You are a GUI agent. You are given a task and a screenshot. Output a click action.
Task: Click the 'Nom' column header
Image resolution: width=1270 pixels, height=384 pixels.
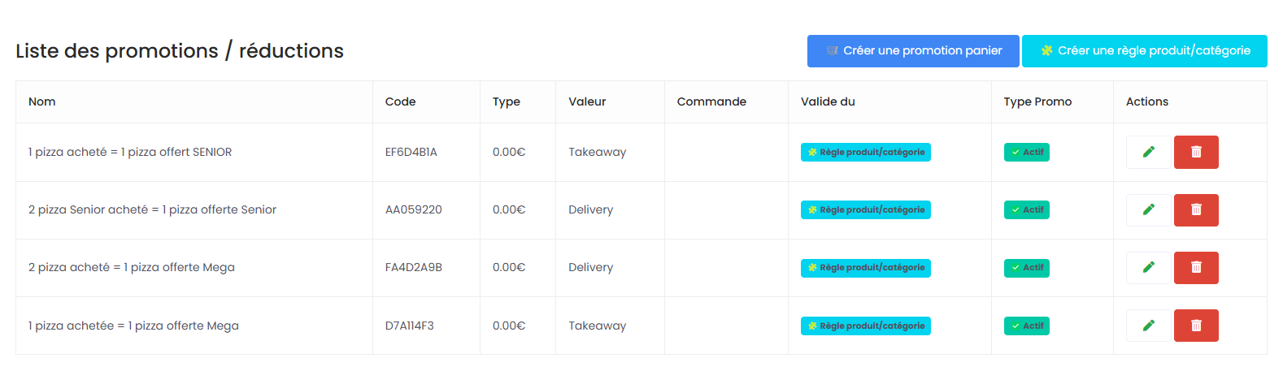coord(42,101)
